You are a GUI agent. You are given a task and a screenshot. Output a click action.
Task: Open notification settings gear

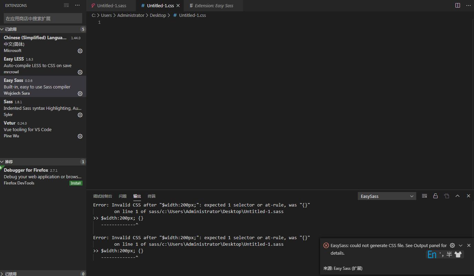[452, 245]
